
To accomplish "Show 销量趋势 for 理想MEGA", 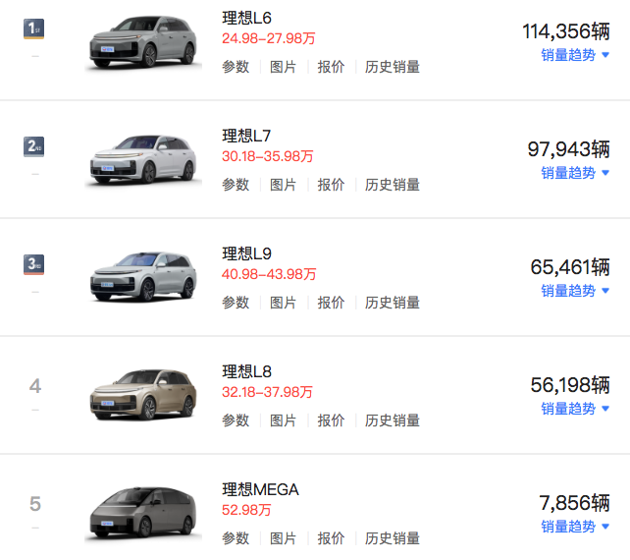I will pyautogui.click(x=575, y=527).
